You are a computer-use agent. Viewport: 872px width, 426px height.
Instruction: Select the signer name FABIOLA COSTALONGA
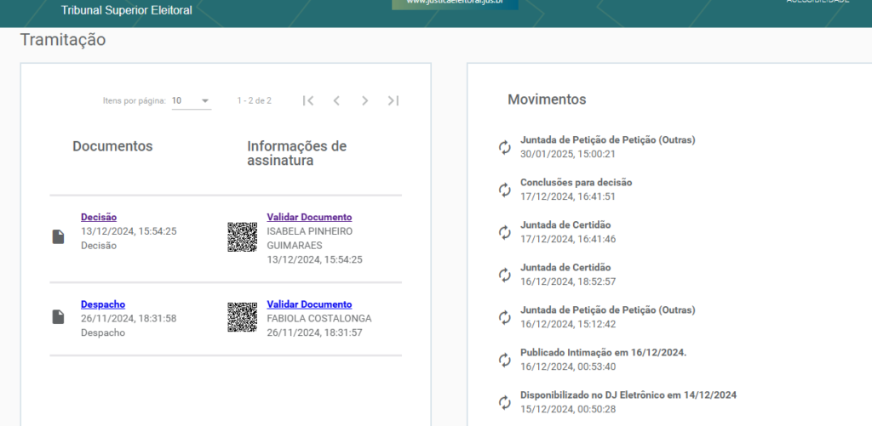[319, 319]
